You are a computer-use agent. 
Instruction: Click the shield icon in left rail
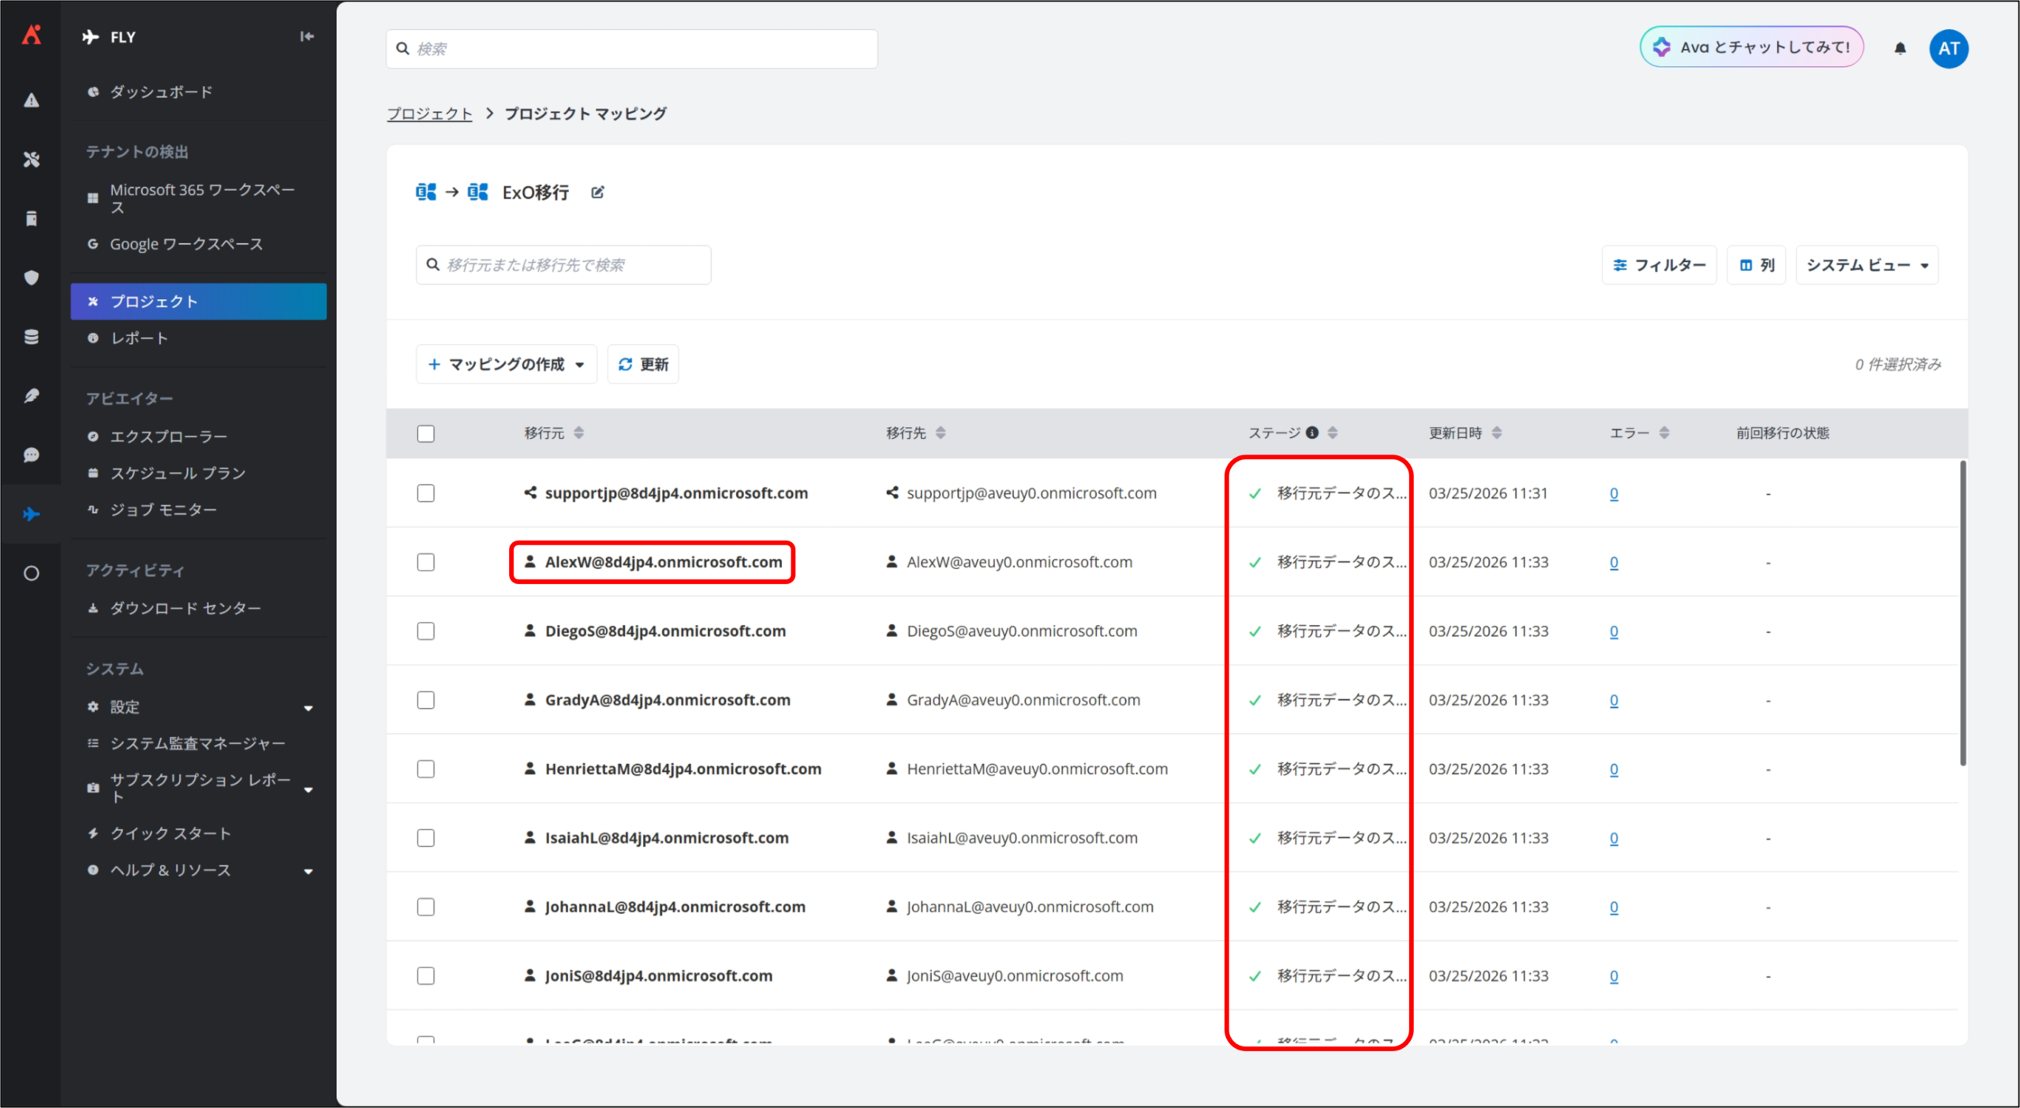(x=32, y=278)
